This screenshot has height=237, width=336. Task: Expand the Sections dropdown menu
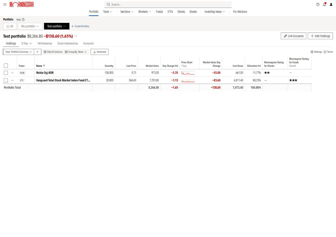click(127, 12)
